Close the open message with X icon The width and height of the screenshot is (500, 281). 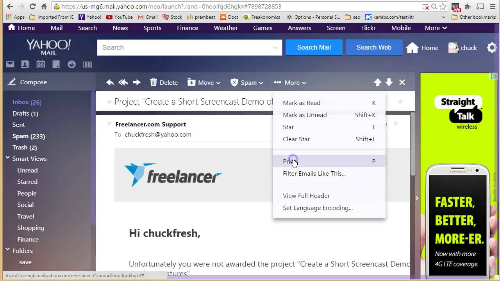coord(402,82)
